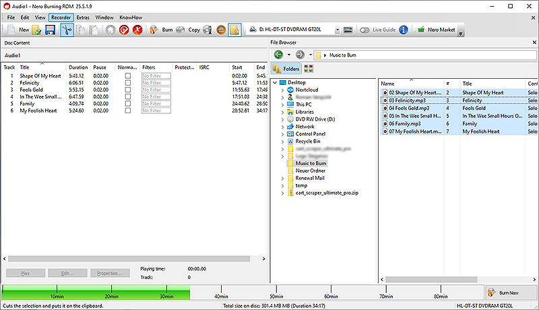Click the Burn flame disc icon
Image resolution: width=539 pixels, height=310 pixels.
click(154, 30)
